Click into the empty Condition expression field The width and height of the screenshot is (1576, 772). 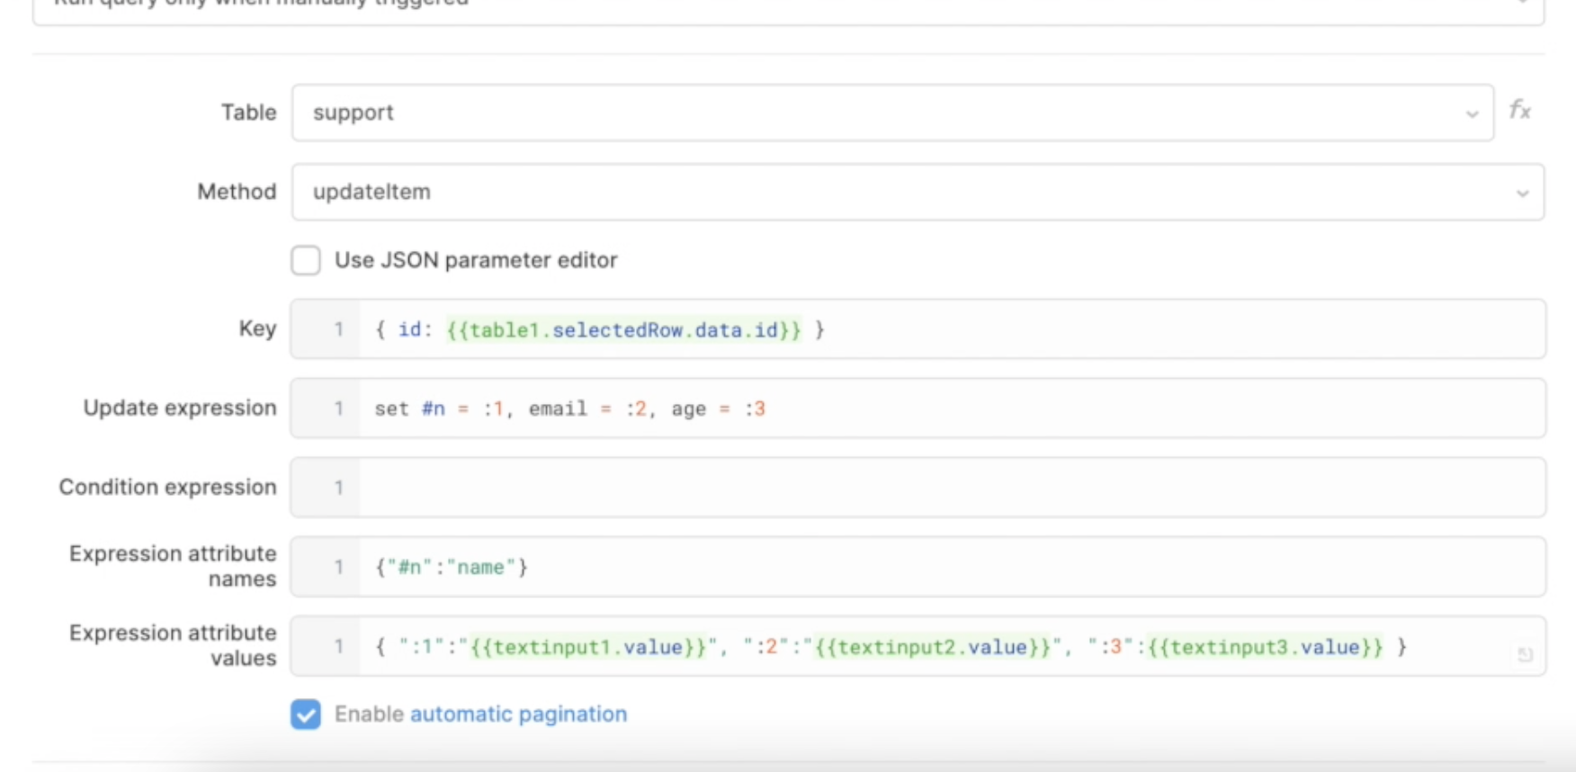[x=918, y=488]
